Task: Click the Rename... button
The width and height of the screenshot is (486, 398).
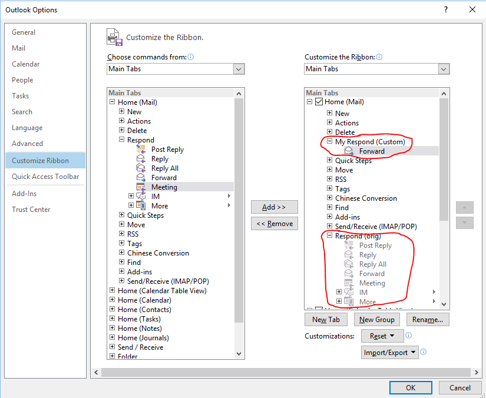Action: click(x=428, y=320)
